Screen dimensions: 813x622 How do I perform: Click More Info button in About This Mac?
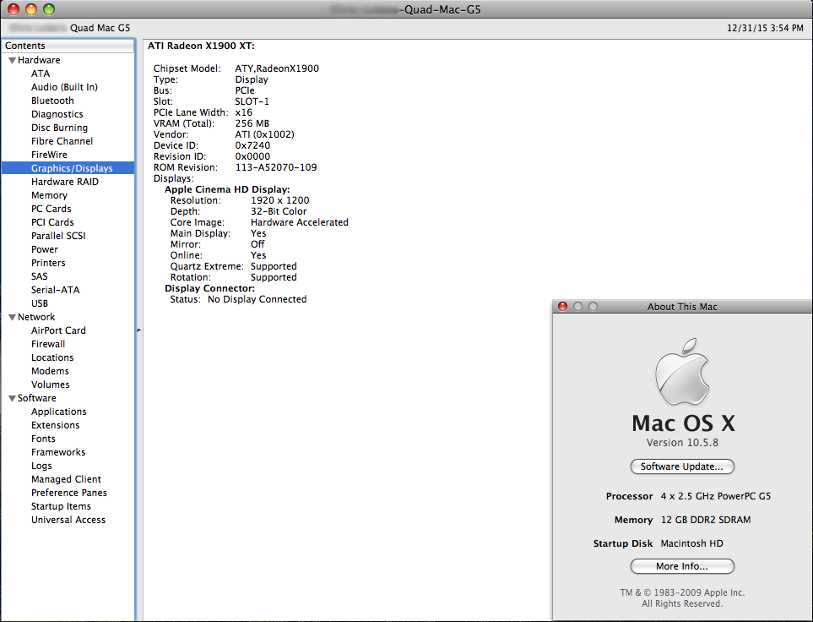coord(682,566)
